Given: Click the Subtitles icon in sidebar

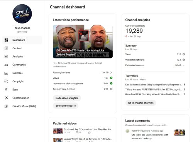Looking at the screenshot, I should pos(6,73).
